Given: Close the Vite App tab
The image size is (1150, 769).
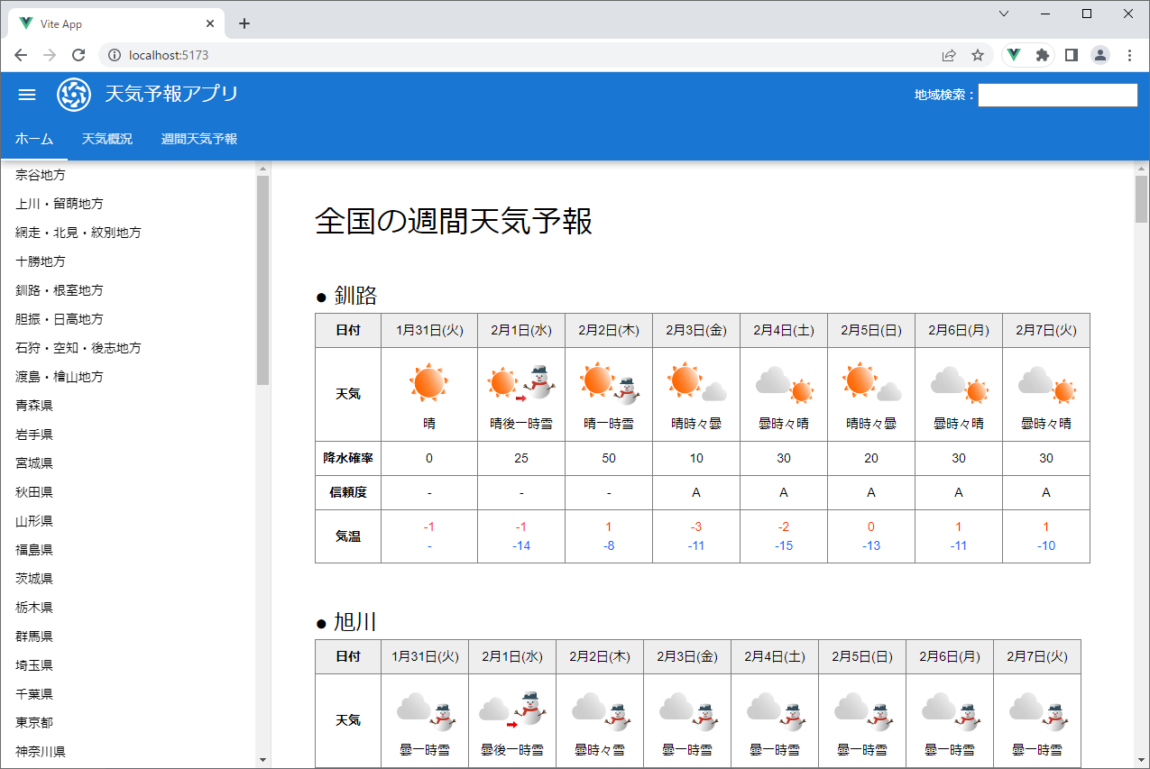Looking at the screenshot, I should (211, 23).
